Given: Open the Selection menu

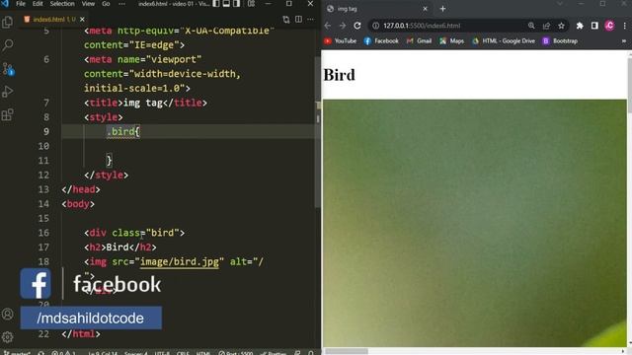Looking at the screenshot, I should coord(62,4).
